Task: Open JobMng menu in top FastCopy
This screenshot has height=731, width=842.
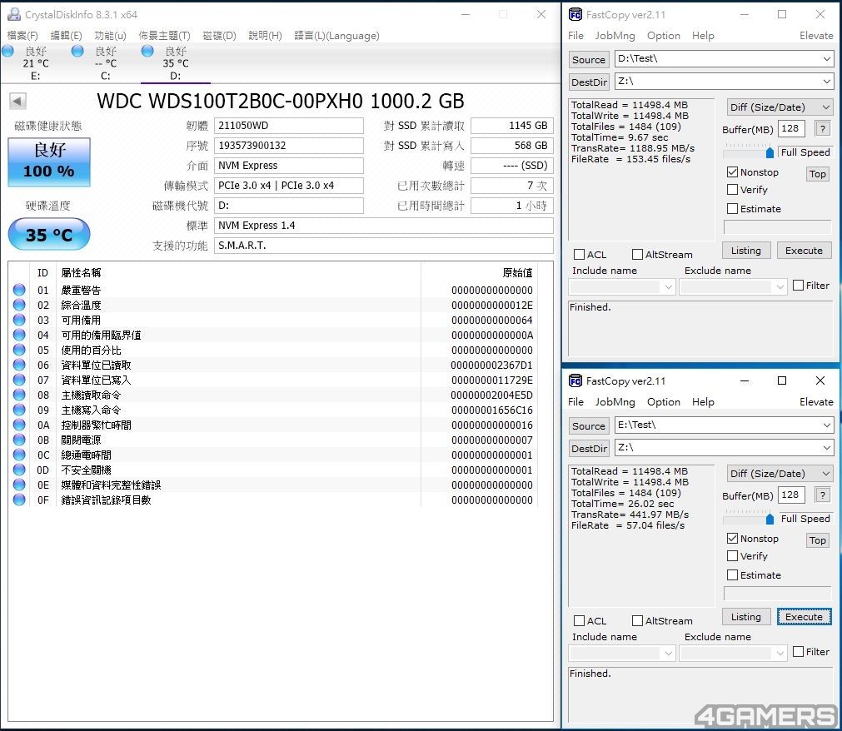Action: point(615,36)
